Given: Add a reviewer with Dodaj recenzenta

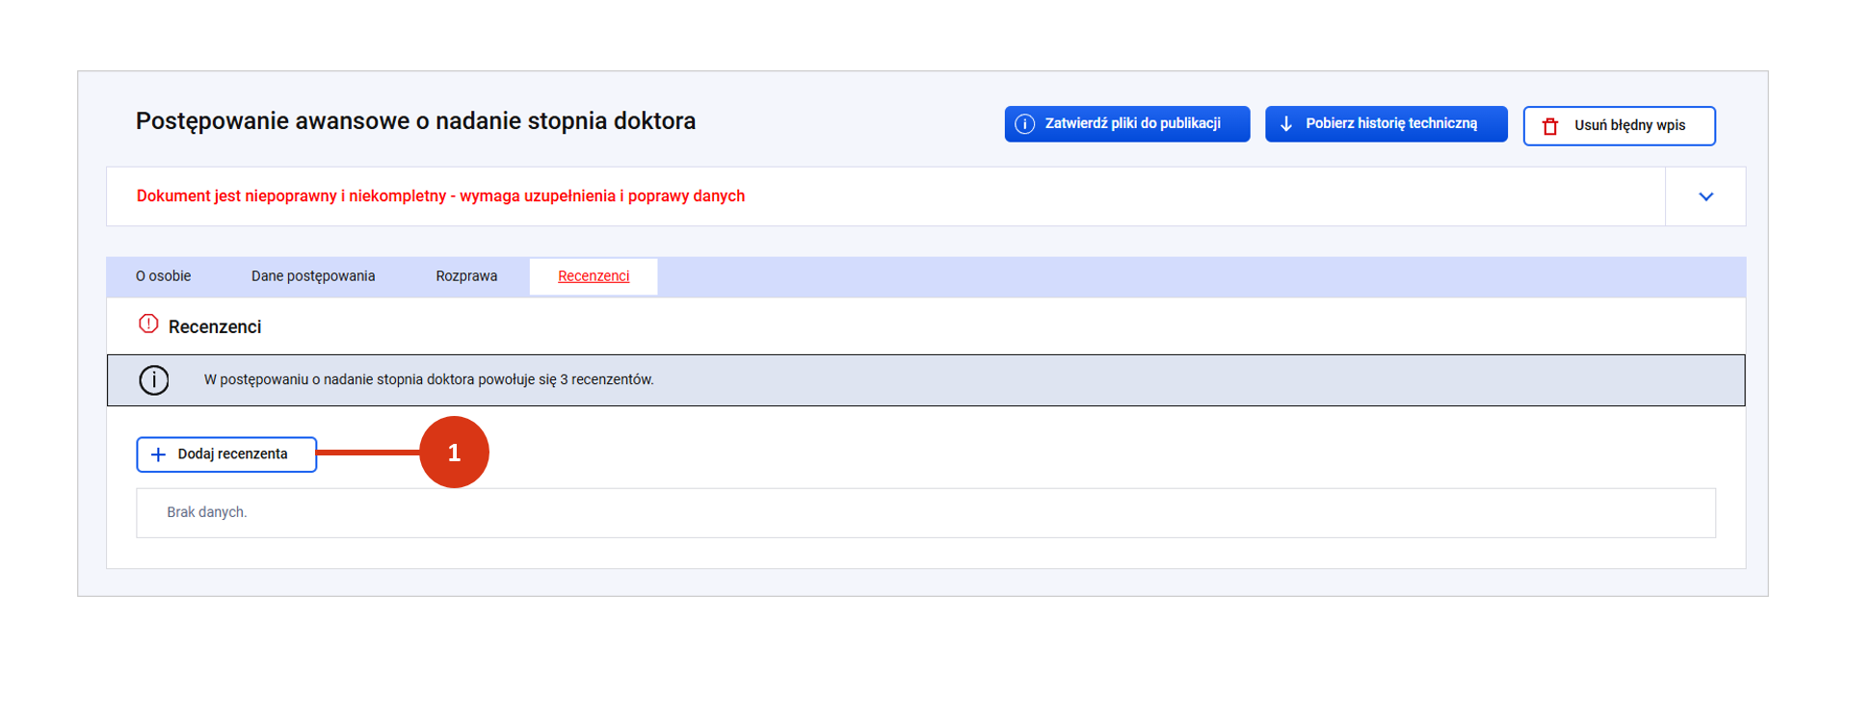Looking at the screenshot, I should 226,454.
